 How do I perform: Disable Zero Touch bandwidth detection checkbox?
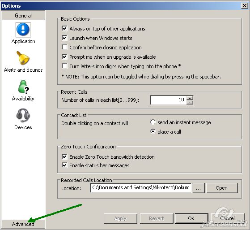click(64, 156)
